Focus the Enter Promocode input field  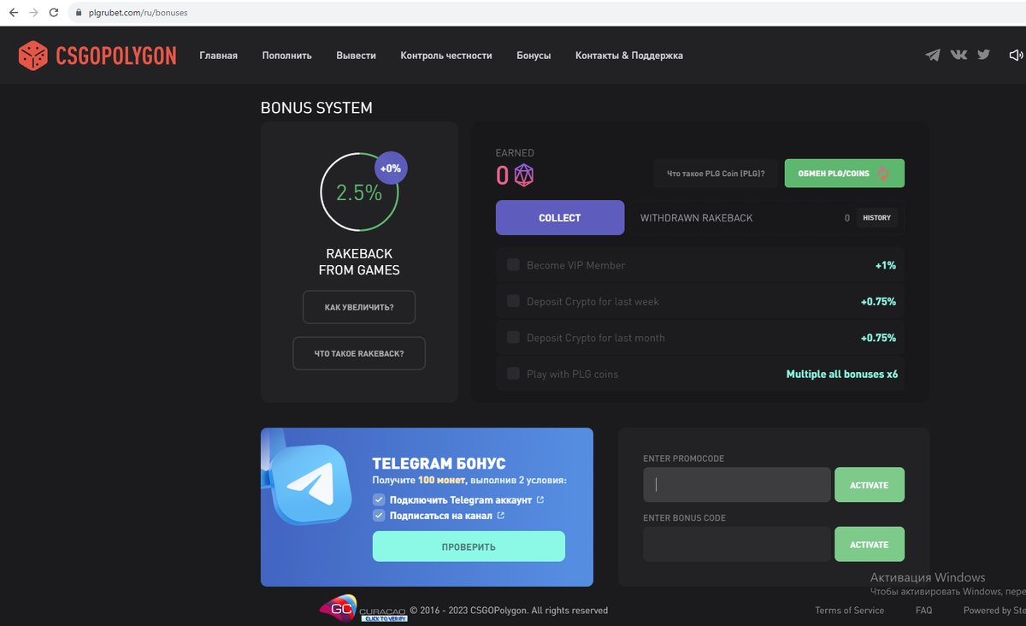coord(737,485)
